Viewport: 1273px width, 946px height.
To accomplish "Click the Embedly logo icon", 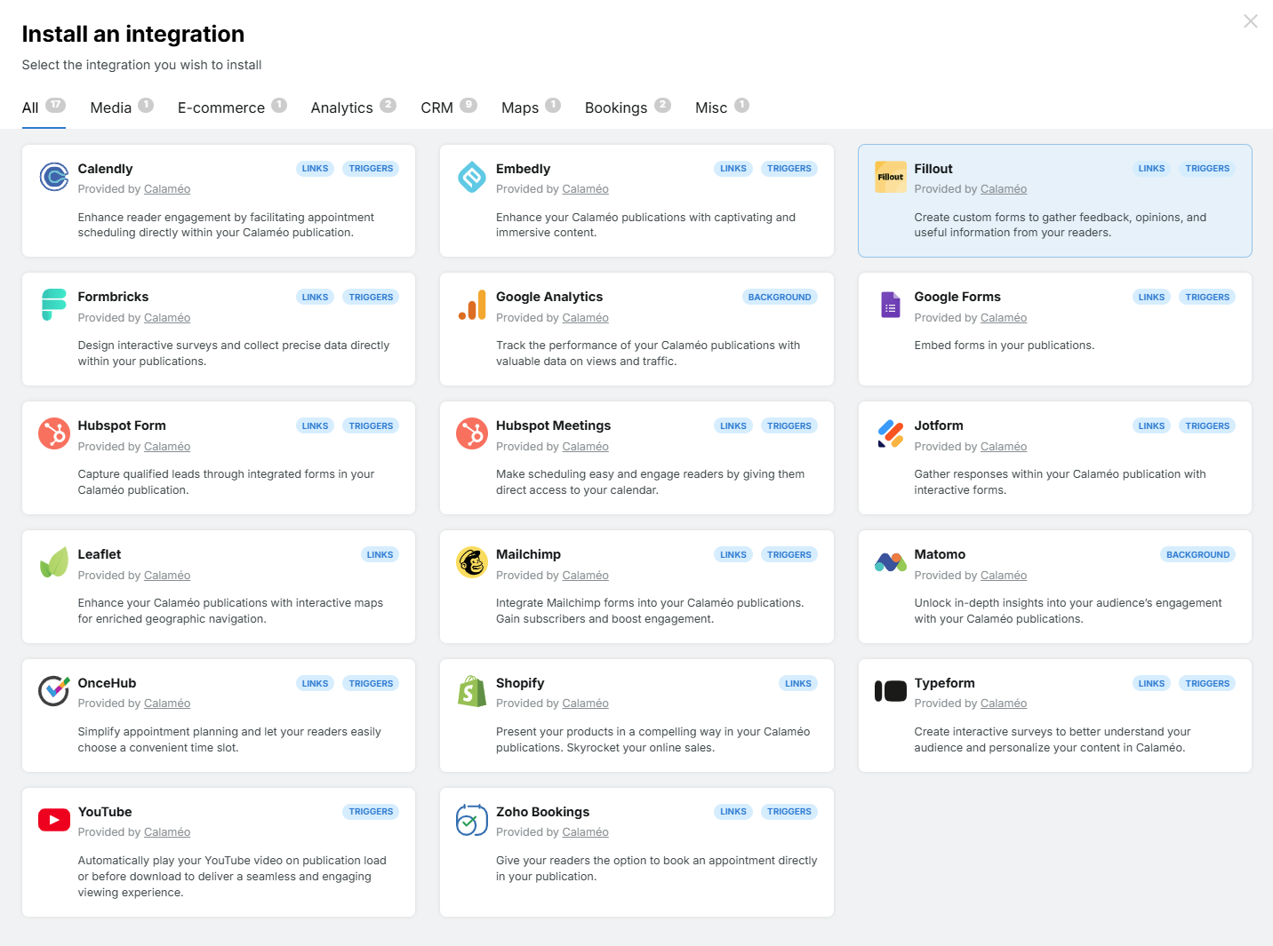I will click(472, 177).
